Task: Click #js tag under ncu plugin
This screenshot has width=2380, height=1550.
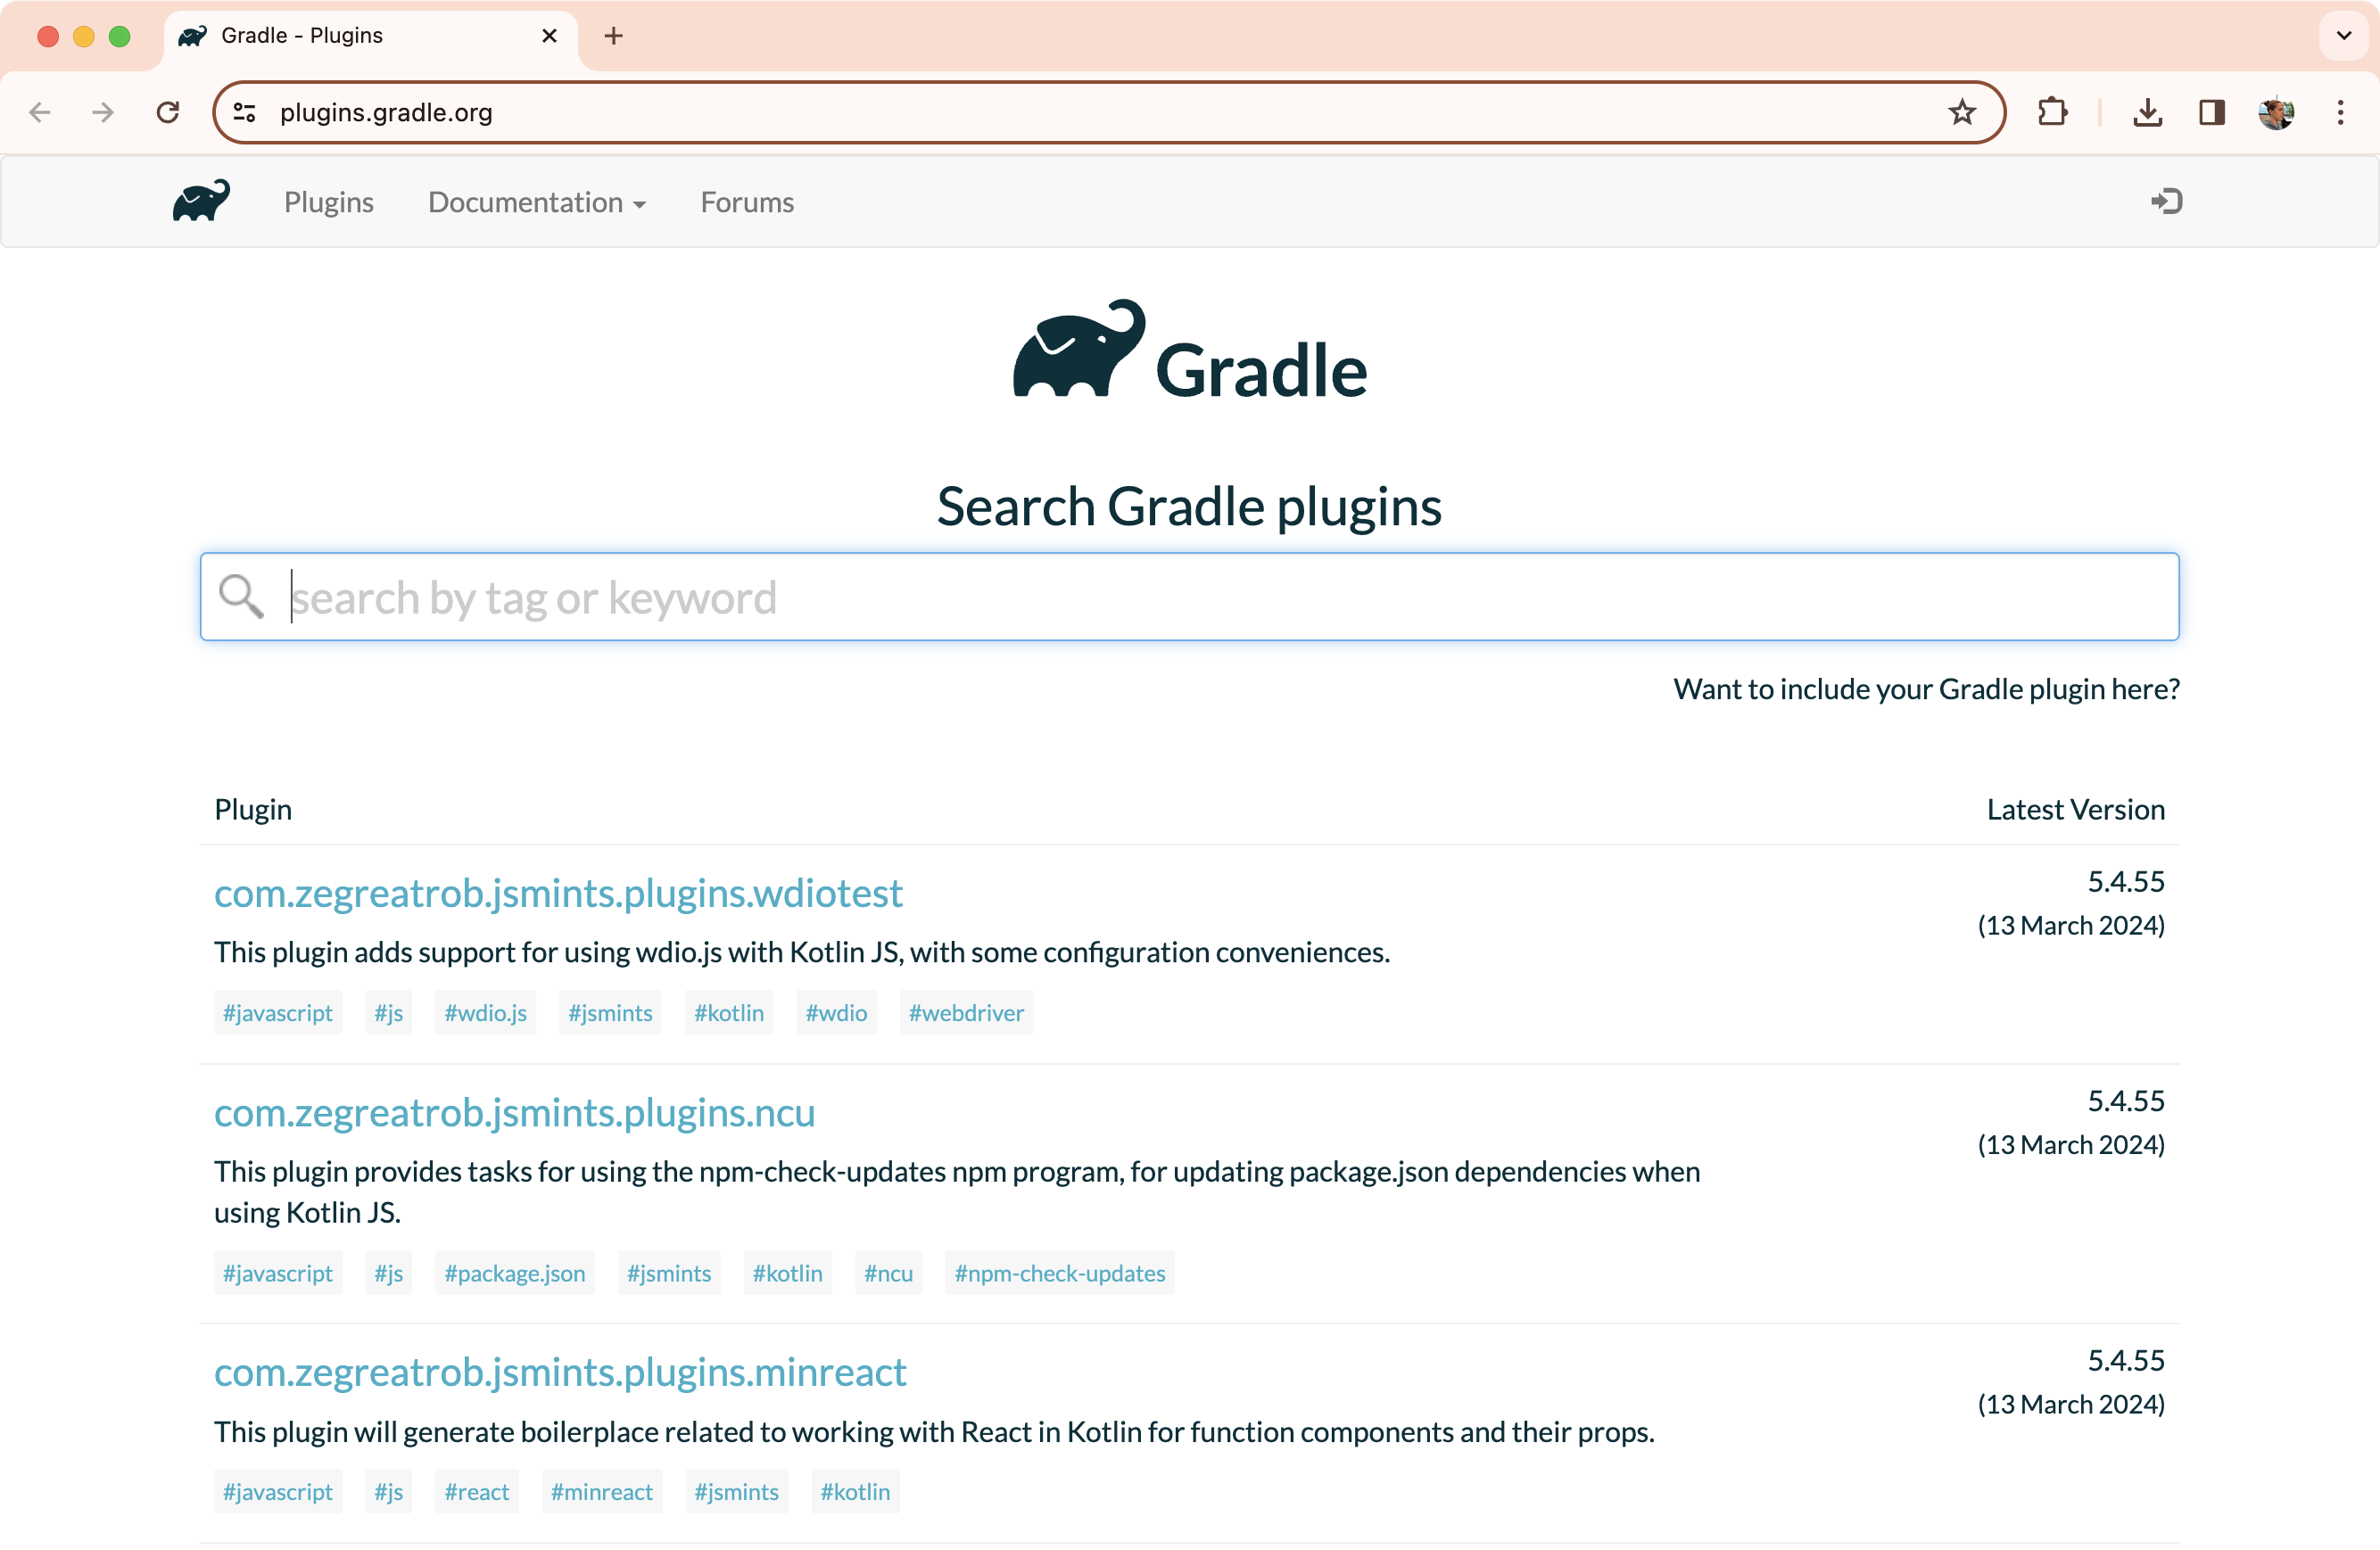Action: pyautogui.click(x=389, y=1273)
